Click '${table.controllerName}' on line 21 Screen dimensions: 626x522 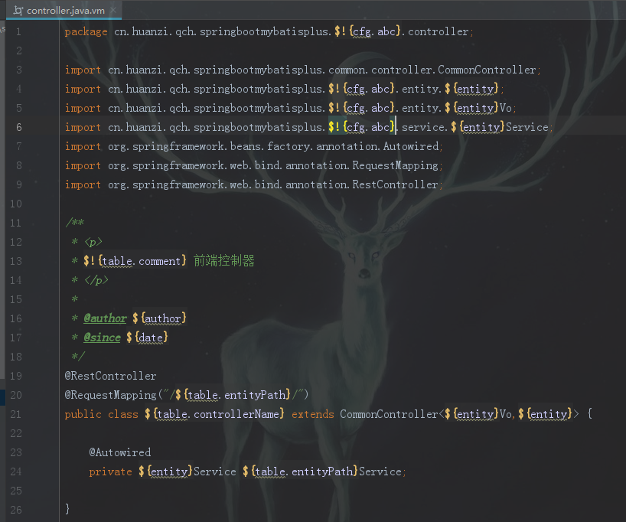pos(214,414)
